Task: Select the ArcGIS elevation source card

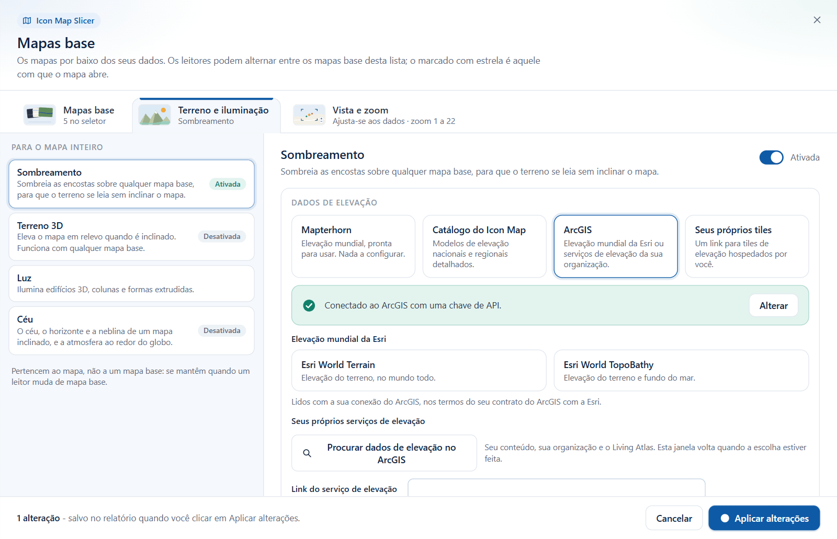Action: [616, 246]
